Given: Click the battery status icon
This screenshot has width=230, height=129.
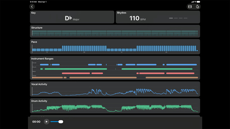Looking at the screenshot, I should (198, 2).
